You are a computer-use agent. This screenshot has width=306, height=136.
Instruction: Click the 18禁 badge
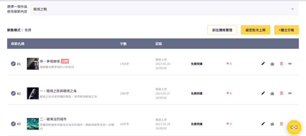(65, 61)
